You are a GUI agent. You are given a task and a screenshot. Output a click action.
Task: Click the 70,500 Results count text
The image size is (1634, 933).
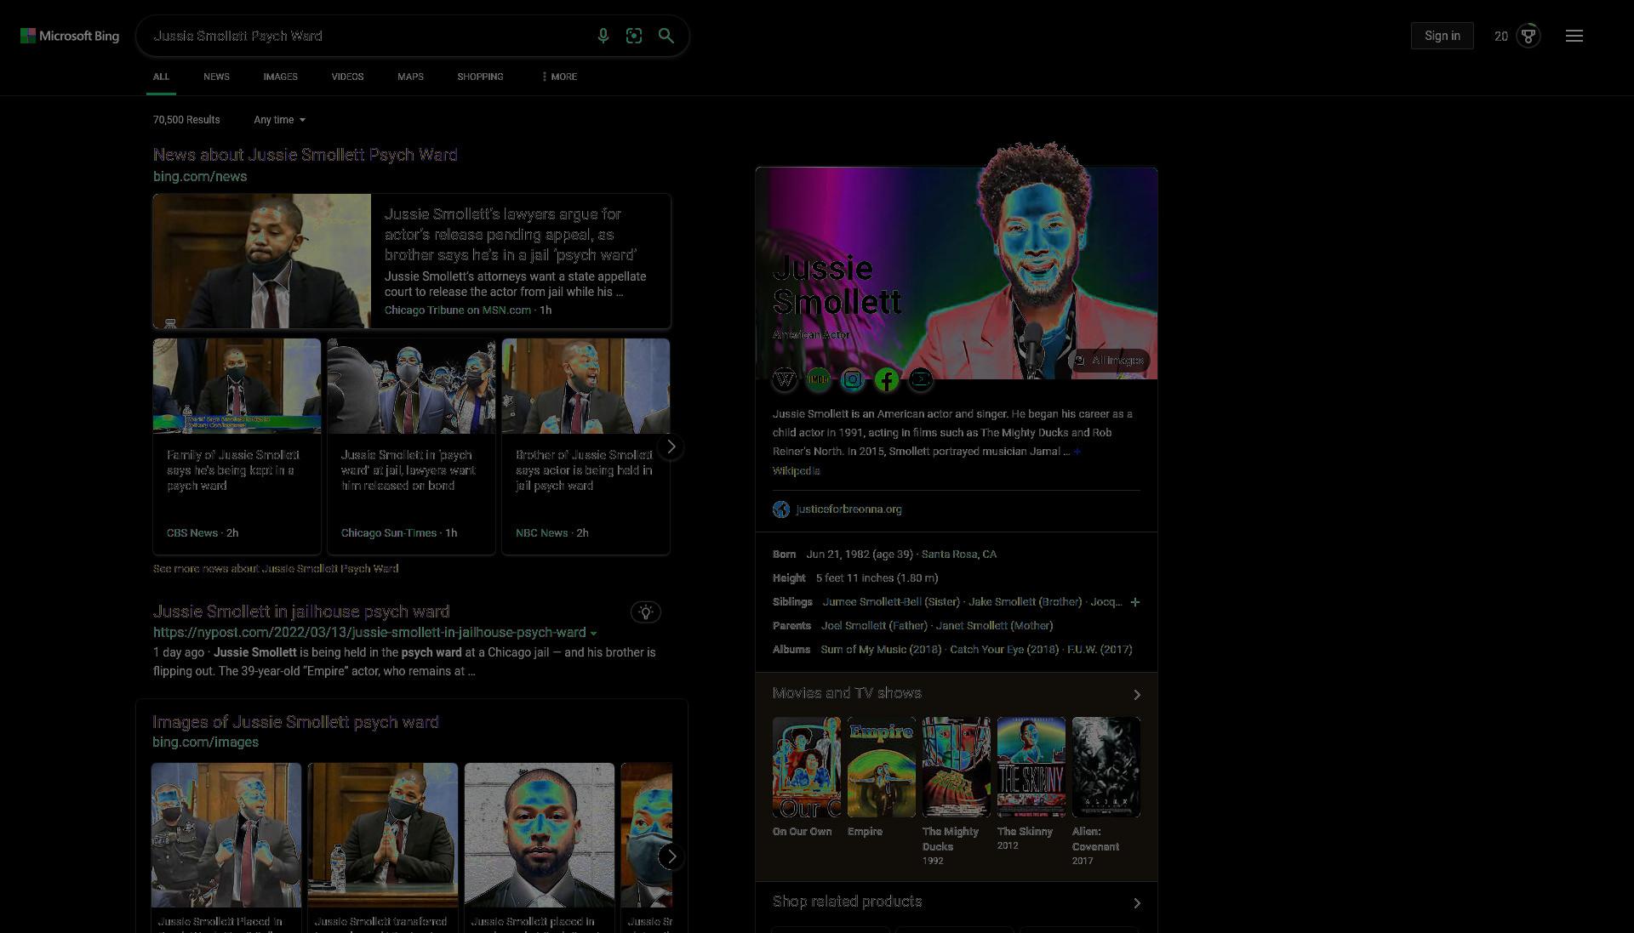(186, 120)
